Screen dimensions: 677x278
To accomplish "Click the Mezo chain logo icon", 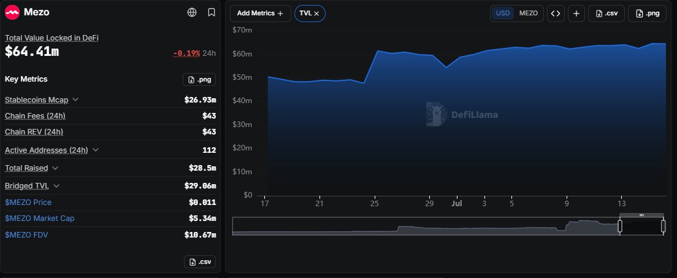I will [12, 12].
